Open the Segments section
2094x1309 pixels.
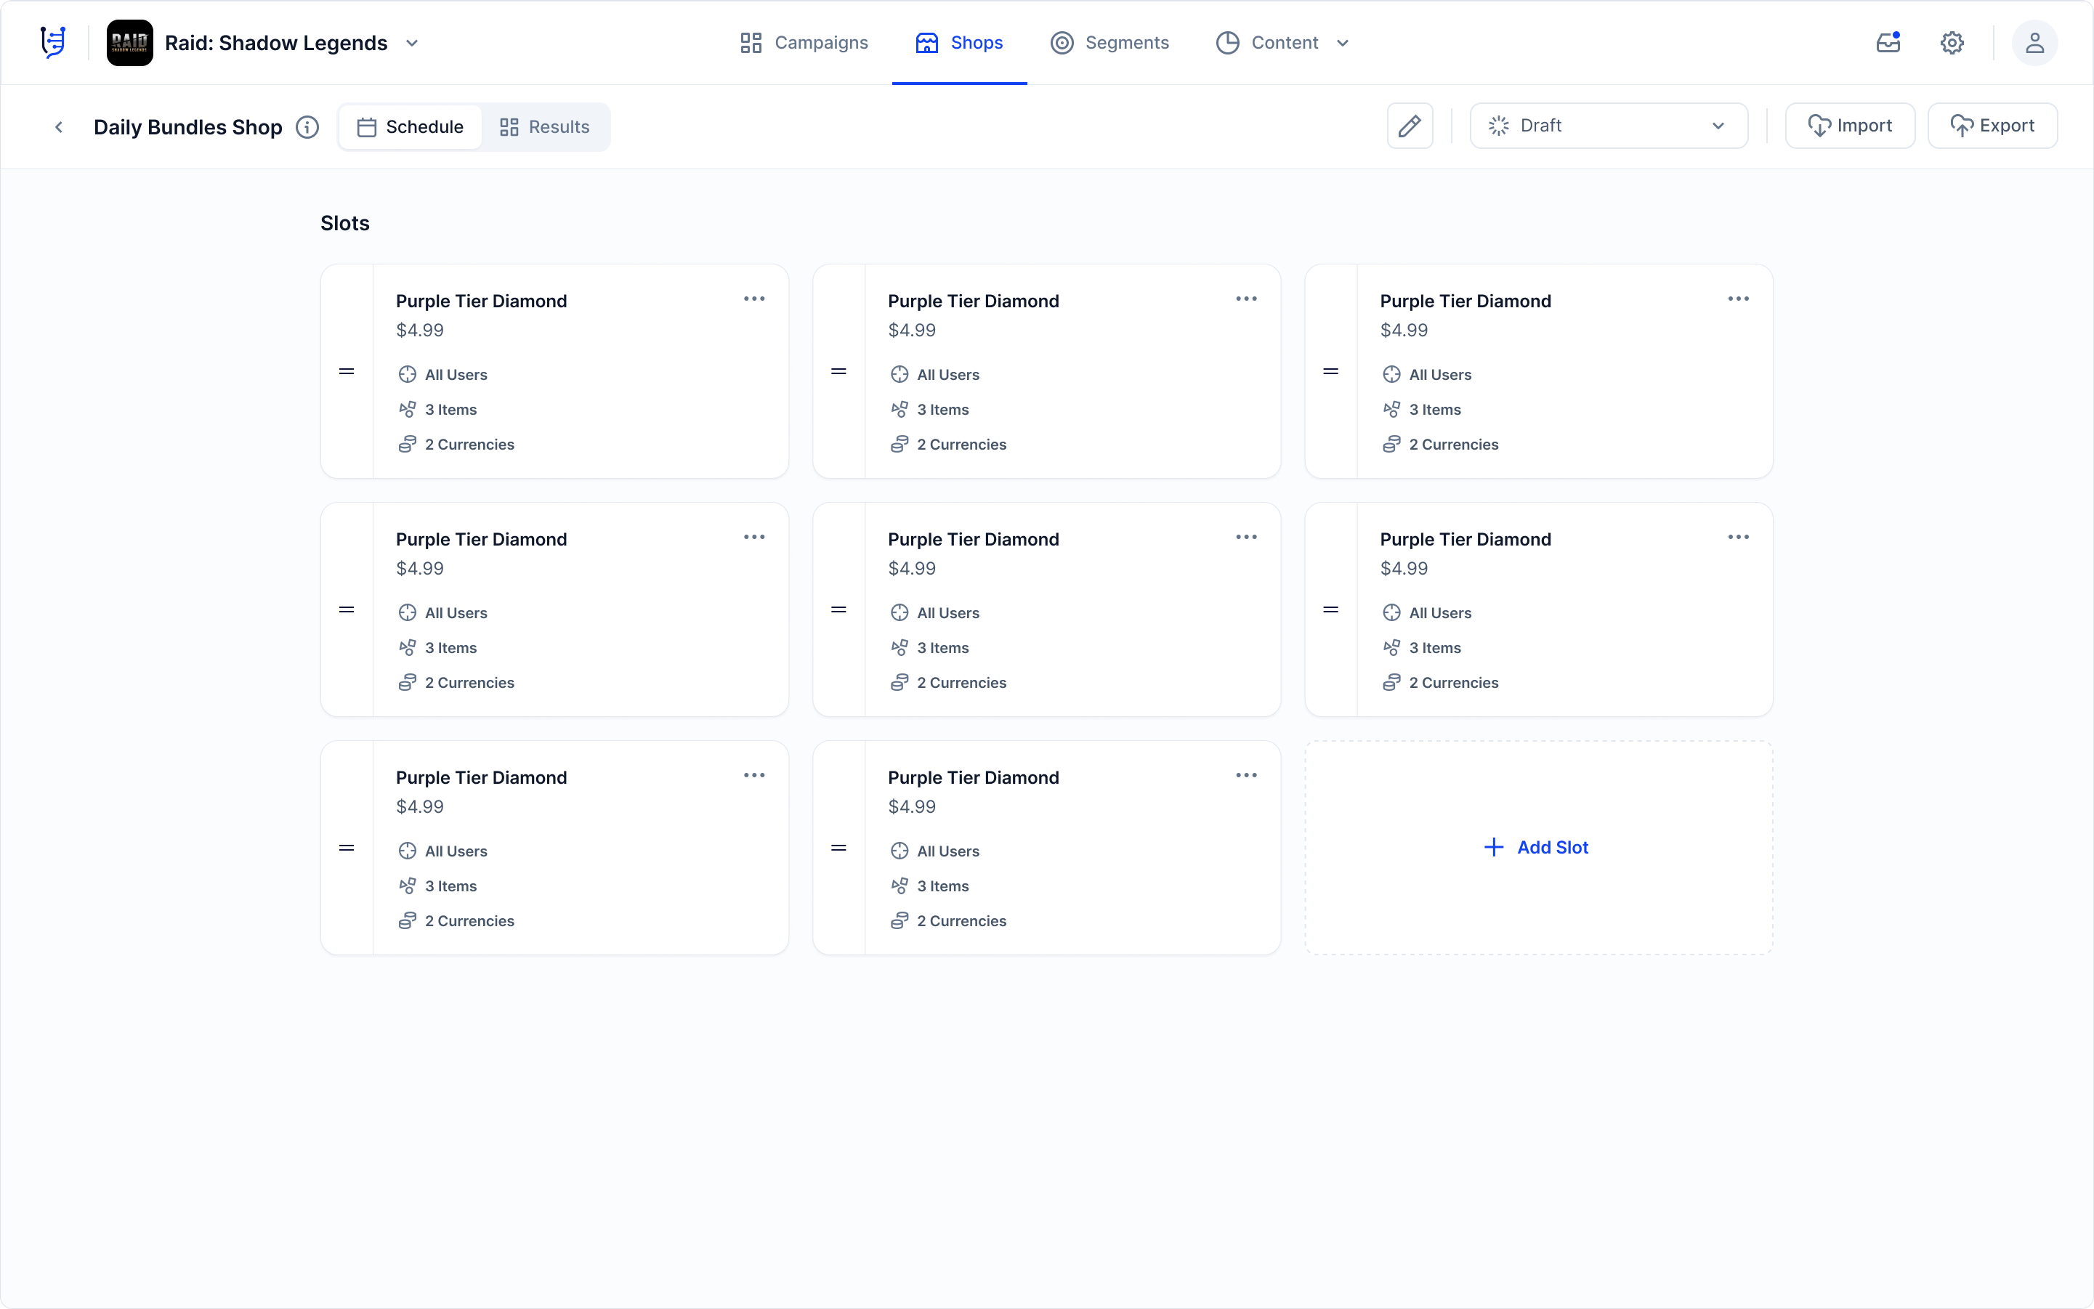1109,41
